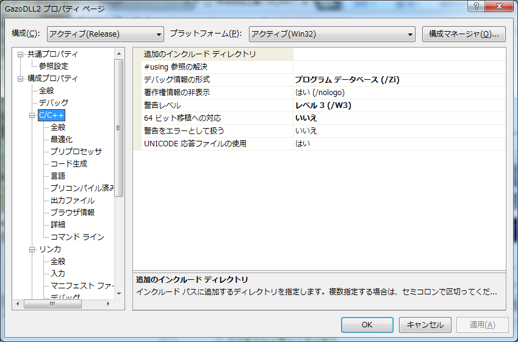Collapse the C/C++ tree node
Viewport: 518px width, 342px height.
click(x=33, y=115)
